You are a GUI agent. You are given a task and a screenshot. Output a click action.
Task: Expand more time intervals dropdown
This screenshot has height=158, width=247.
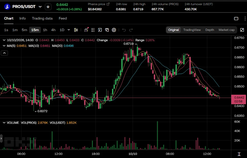69,30
